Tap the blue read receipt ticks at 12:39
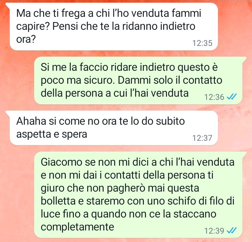252x242 pixels. pyautogui.click(x=231, y=231)
